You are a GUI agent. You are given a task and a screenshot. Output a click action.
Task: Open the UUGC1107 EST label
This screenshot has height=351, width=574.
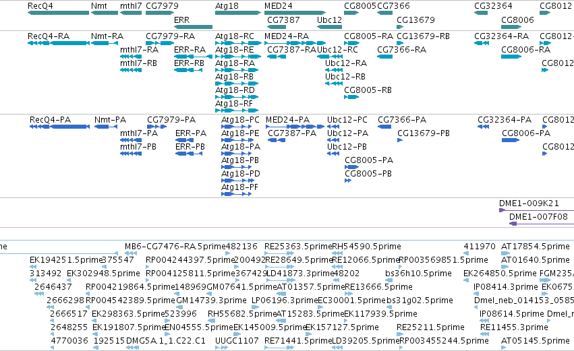tap(237, 341)
